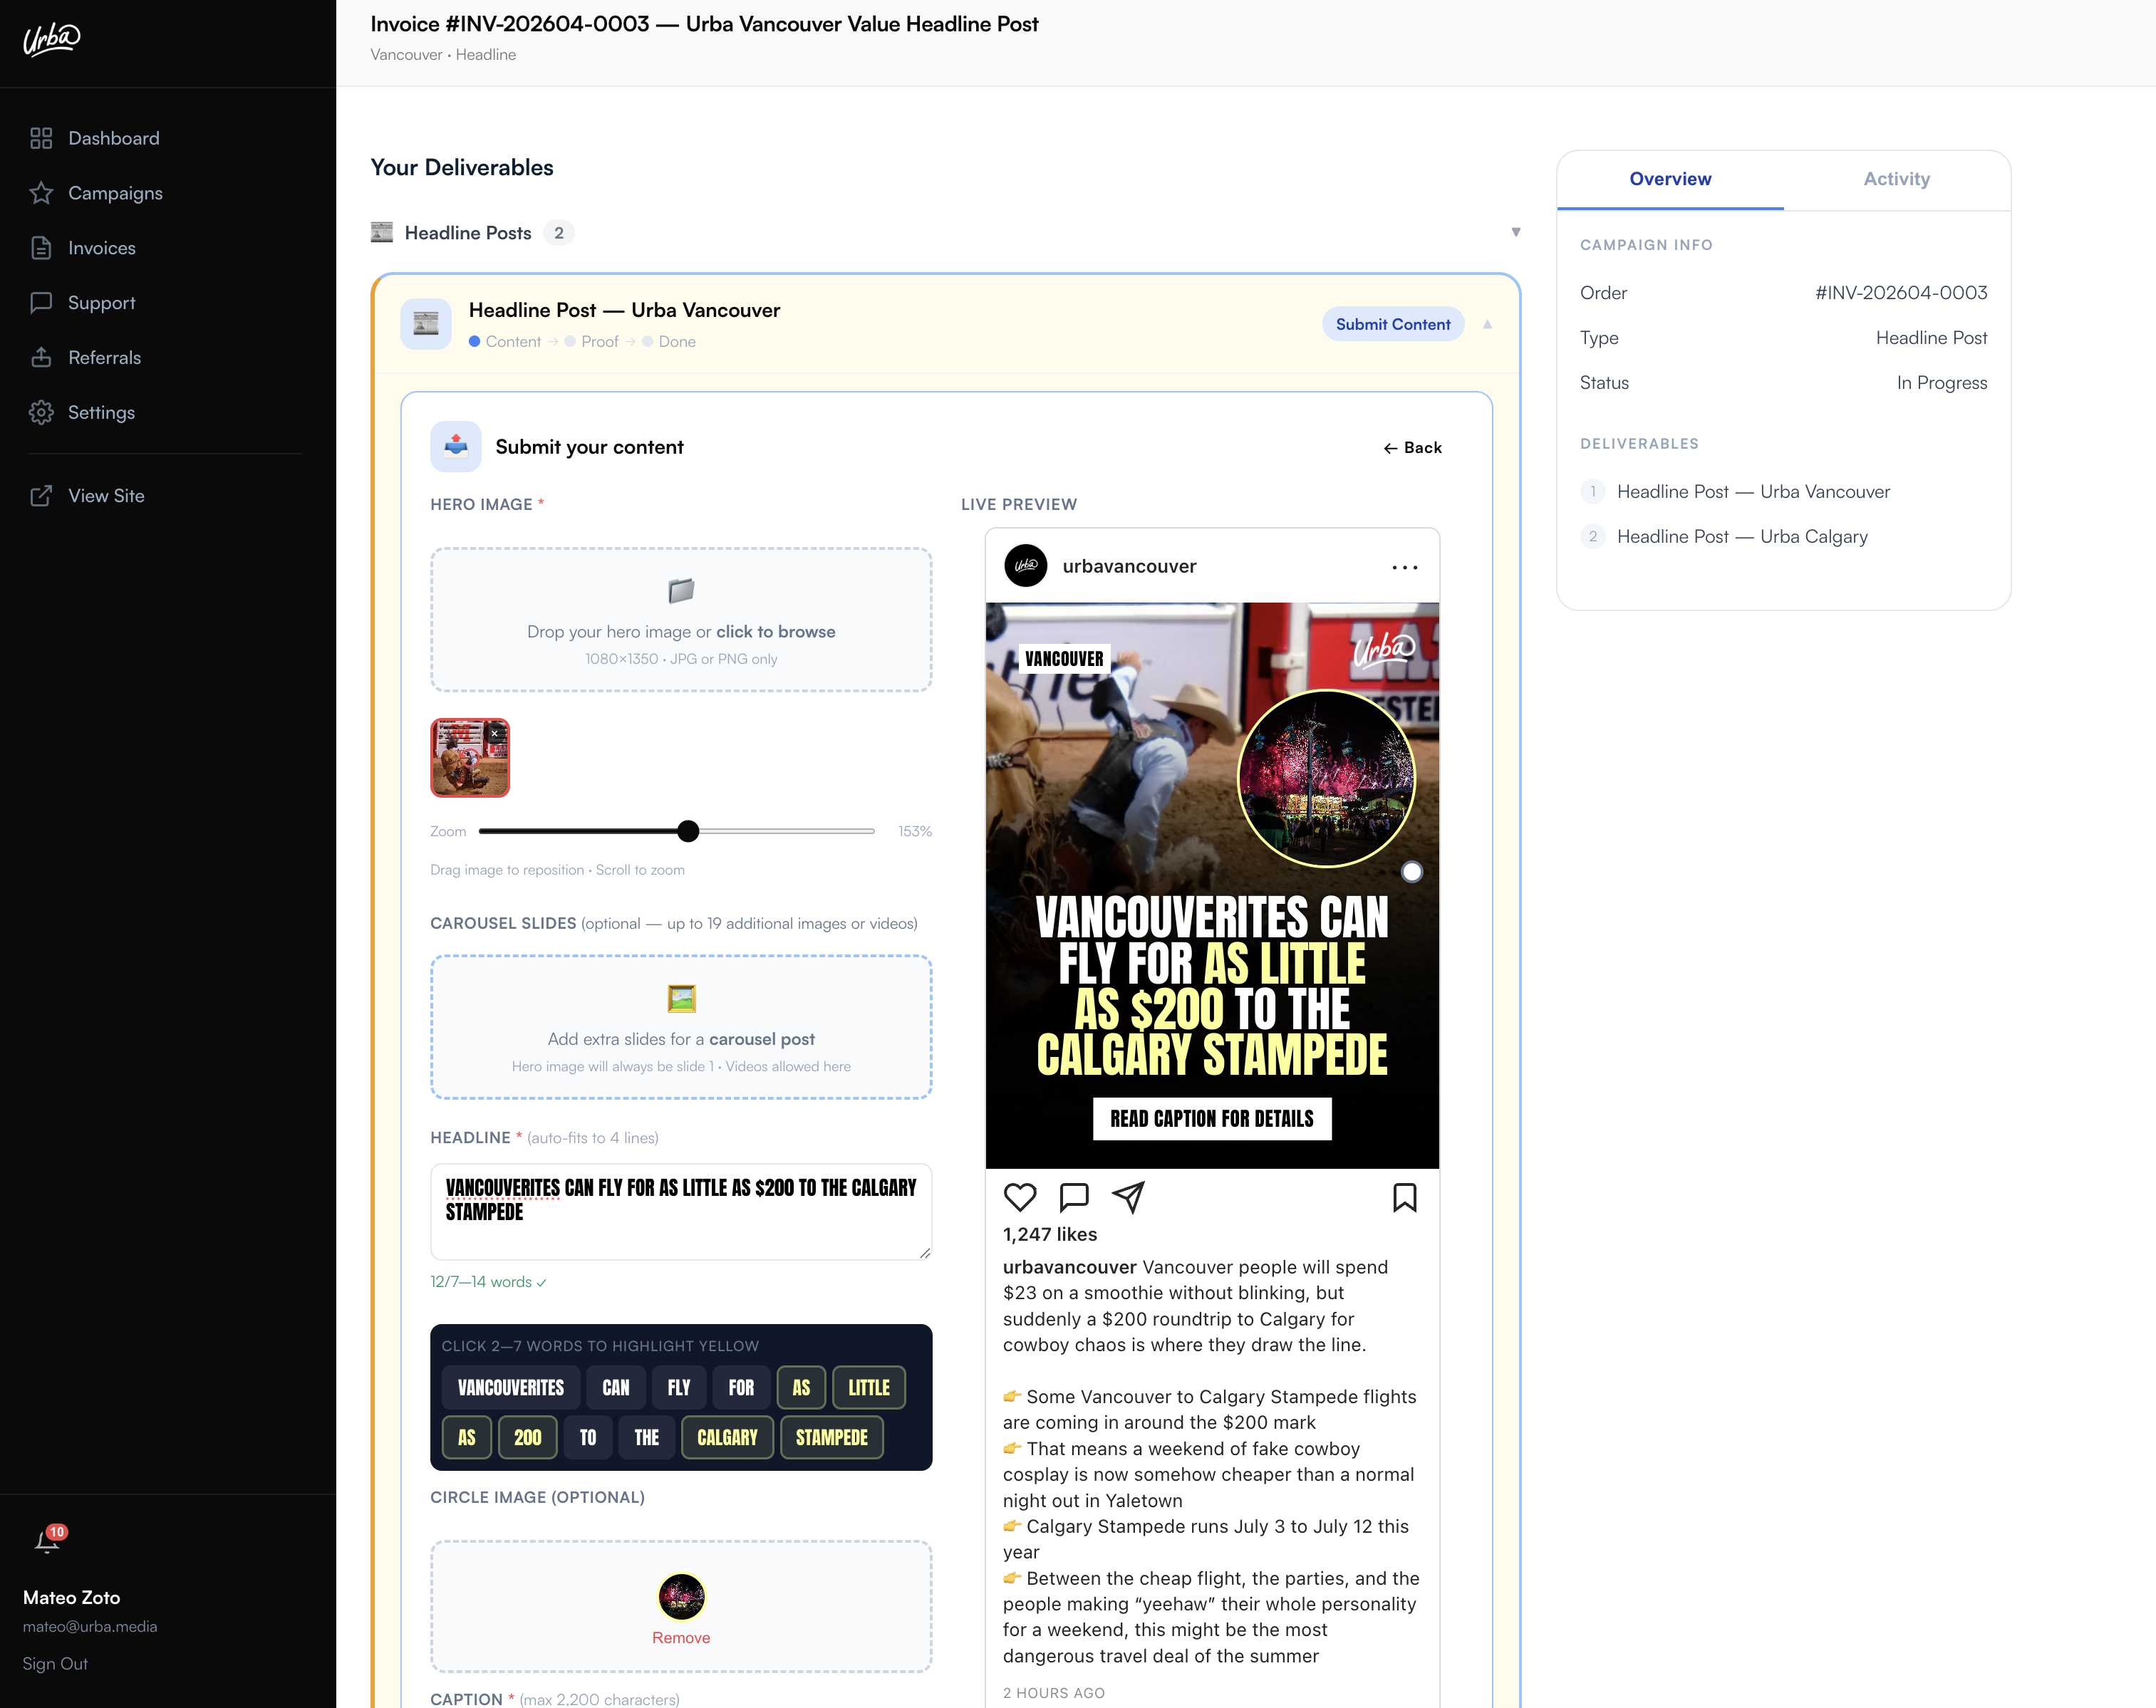Collapse the Headline Post Urba Vancouver card

coord(1487,324)
